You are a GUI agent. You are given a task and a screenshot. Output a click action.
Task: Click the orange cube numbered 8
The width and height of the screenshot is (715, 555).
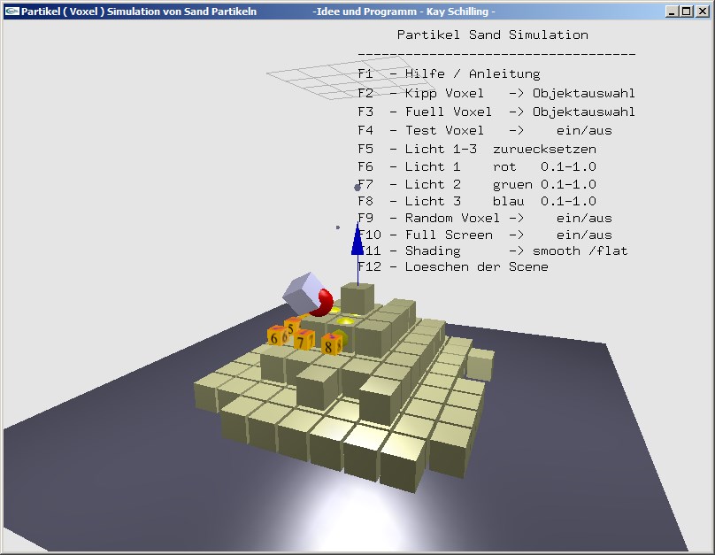click(x=332, y=345)
